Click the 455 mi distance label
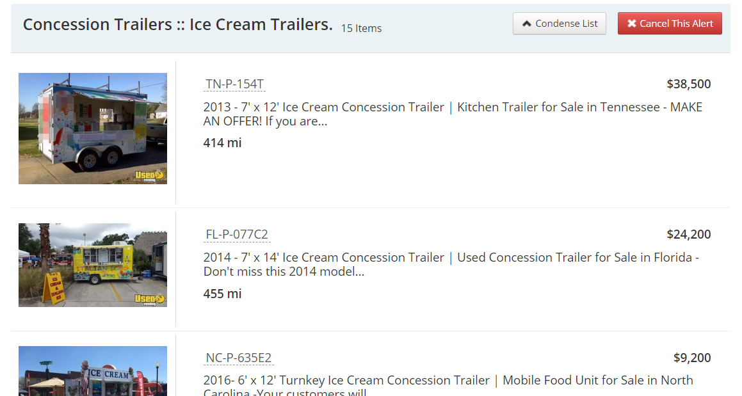The image size is (742, 396). click(222, 294)
